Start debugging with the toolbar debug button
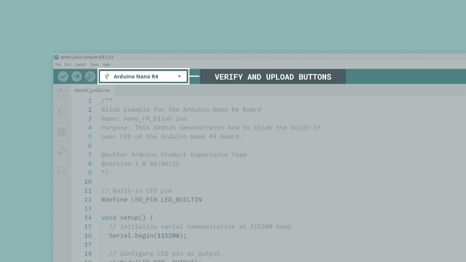This screenshot has width=466, height=262. pyautogui.click(x=90, y=76)
